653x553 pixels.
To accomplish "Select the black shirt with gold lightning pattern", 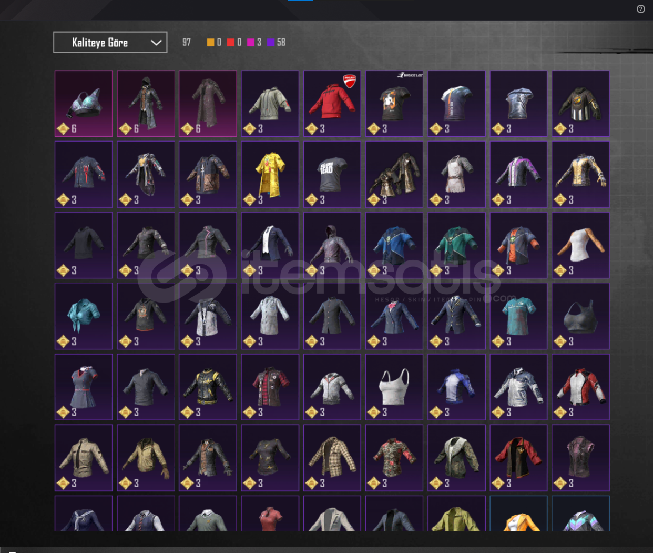I will click(270, 458).
